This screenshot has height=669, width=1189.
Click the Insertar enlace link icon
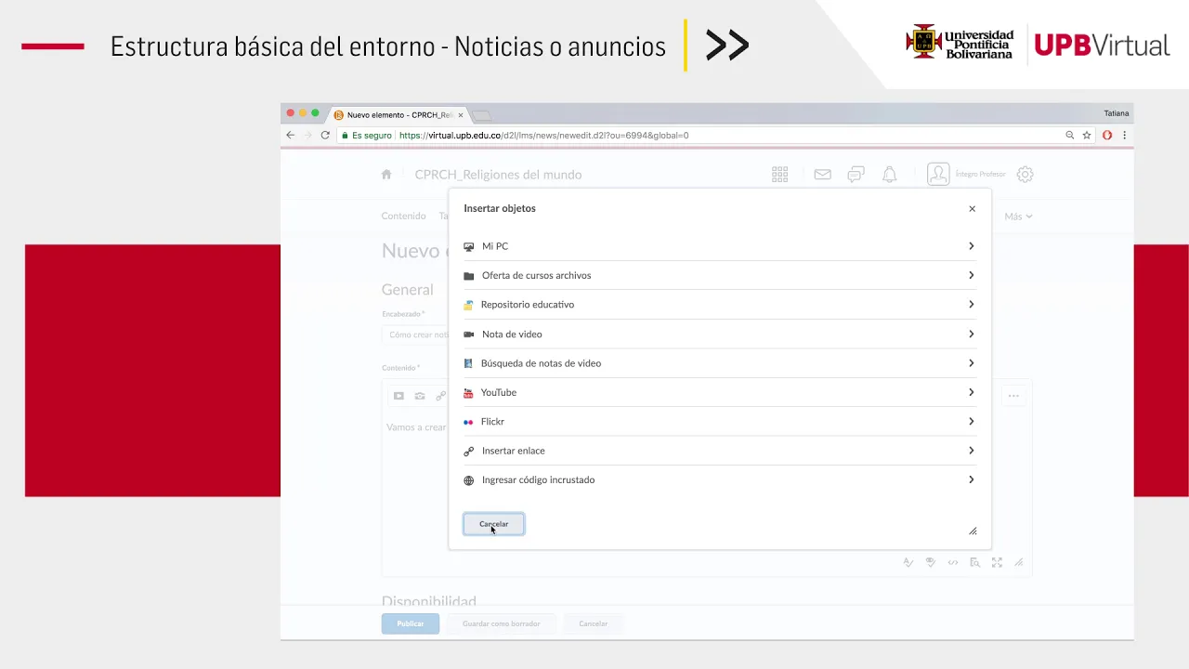point(468,452)
